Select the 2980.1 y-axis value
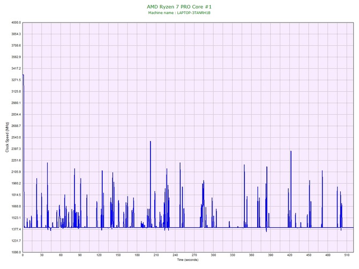 click(x=16, y=103)
